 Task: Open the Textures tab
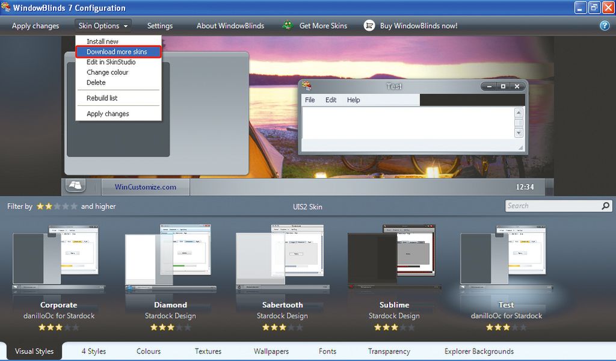pos(208,351)
